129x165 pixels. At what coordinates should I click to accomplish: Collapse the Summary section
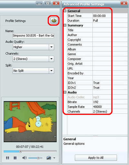point(65,25)
